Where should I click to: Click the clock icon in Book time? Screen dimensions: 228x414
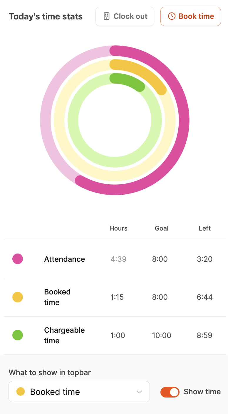pos(172,16)
